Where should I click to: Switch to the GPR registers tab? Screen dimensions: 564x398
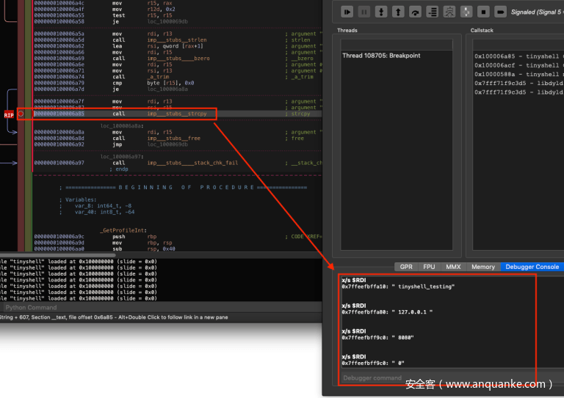pos(405,267)
